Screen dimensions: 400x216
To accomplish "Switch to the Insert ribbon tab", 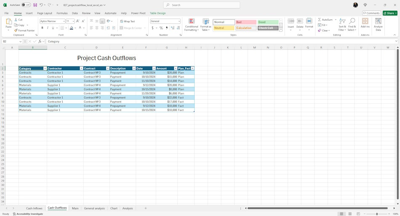I will point(29,13).
